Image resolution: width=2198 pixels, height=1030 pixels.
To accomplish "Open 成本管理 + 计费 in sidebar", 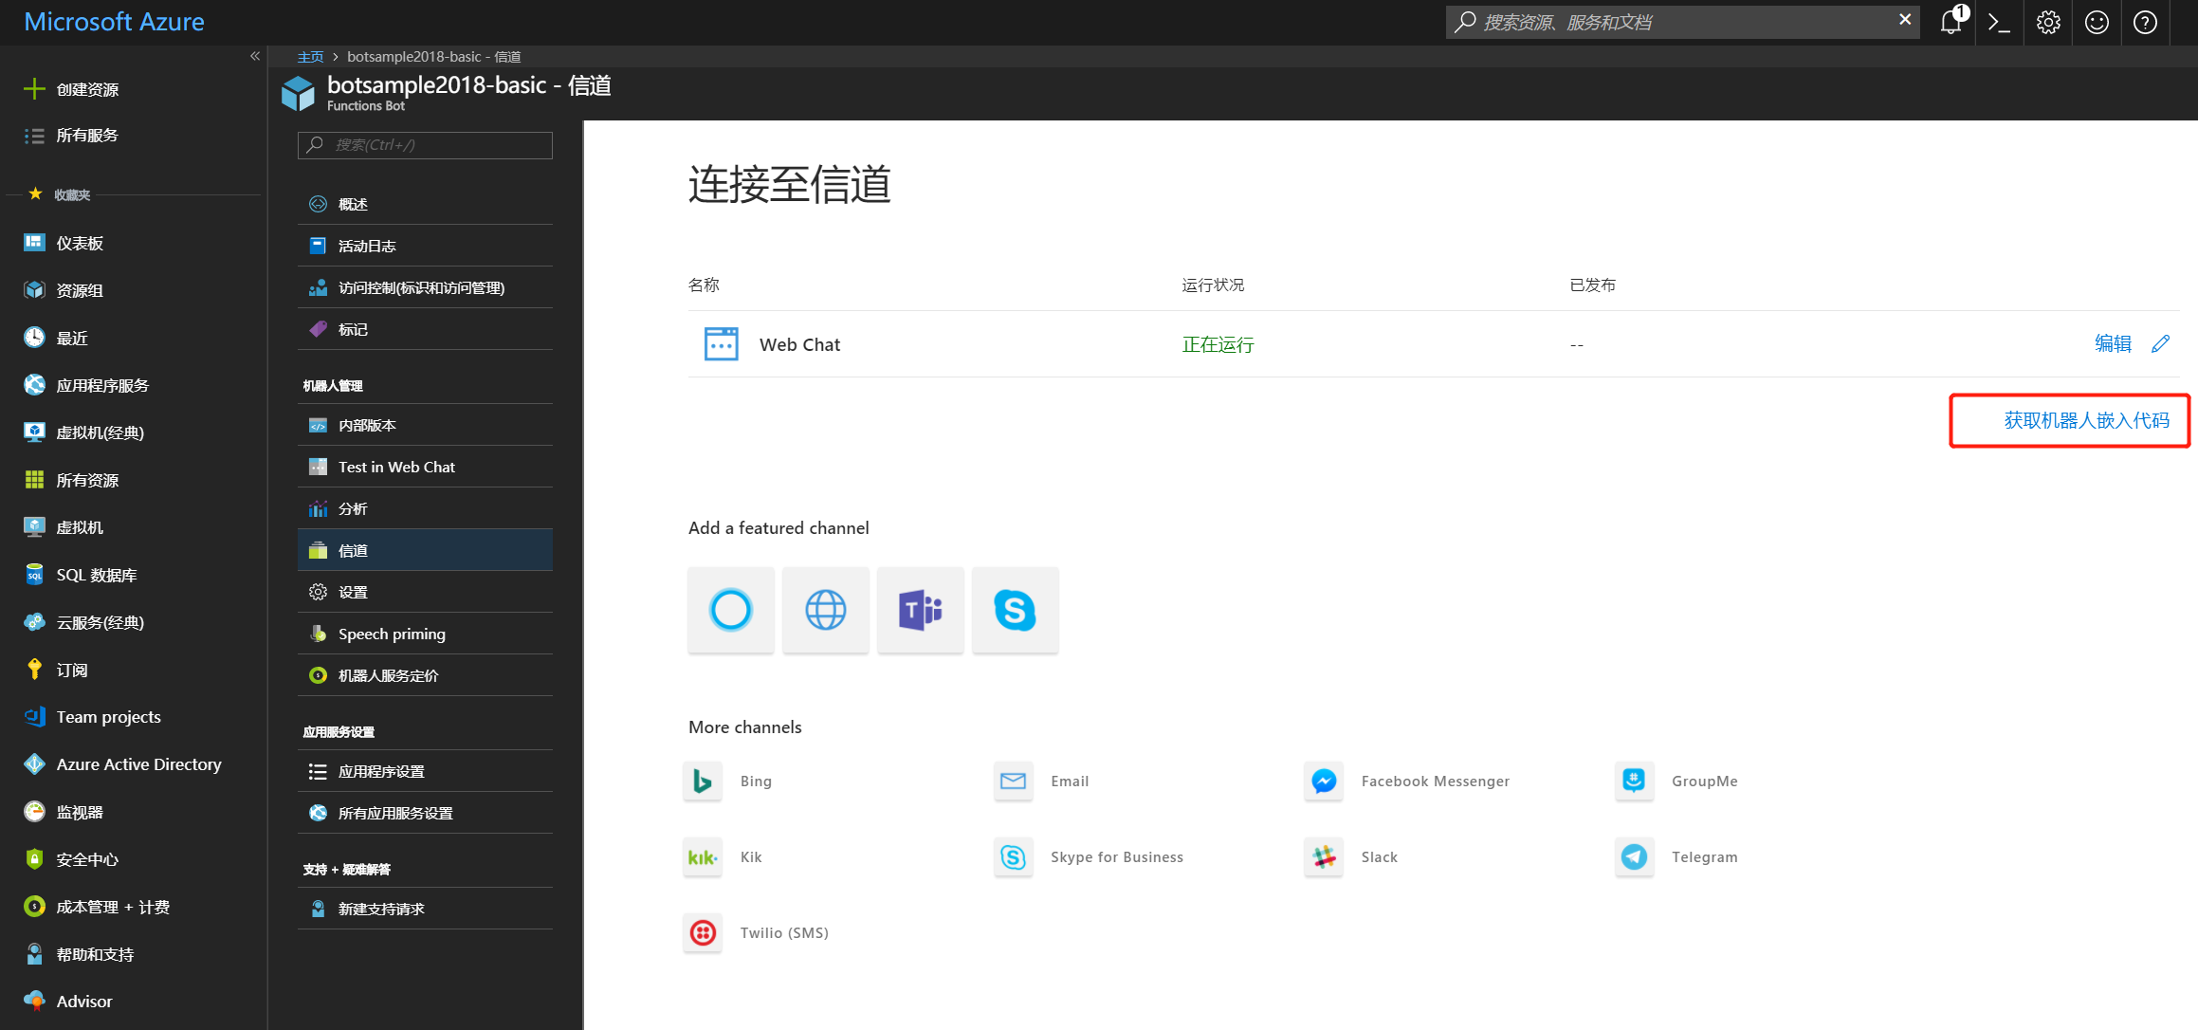I will [x=113, y=907].
